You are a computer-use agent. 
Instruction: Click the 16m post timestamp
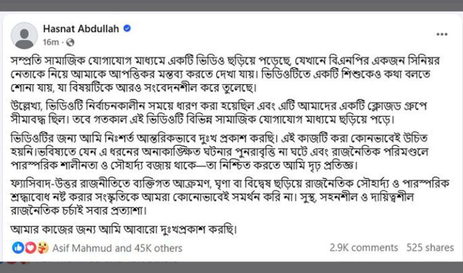pyautogui.click(x=50, y=42)
